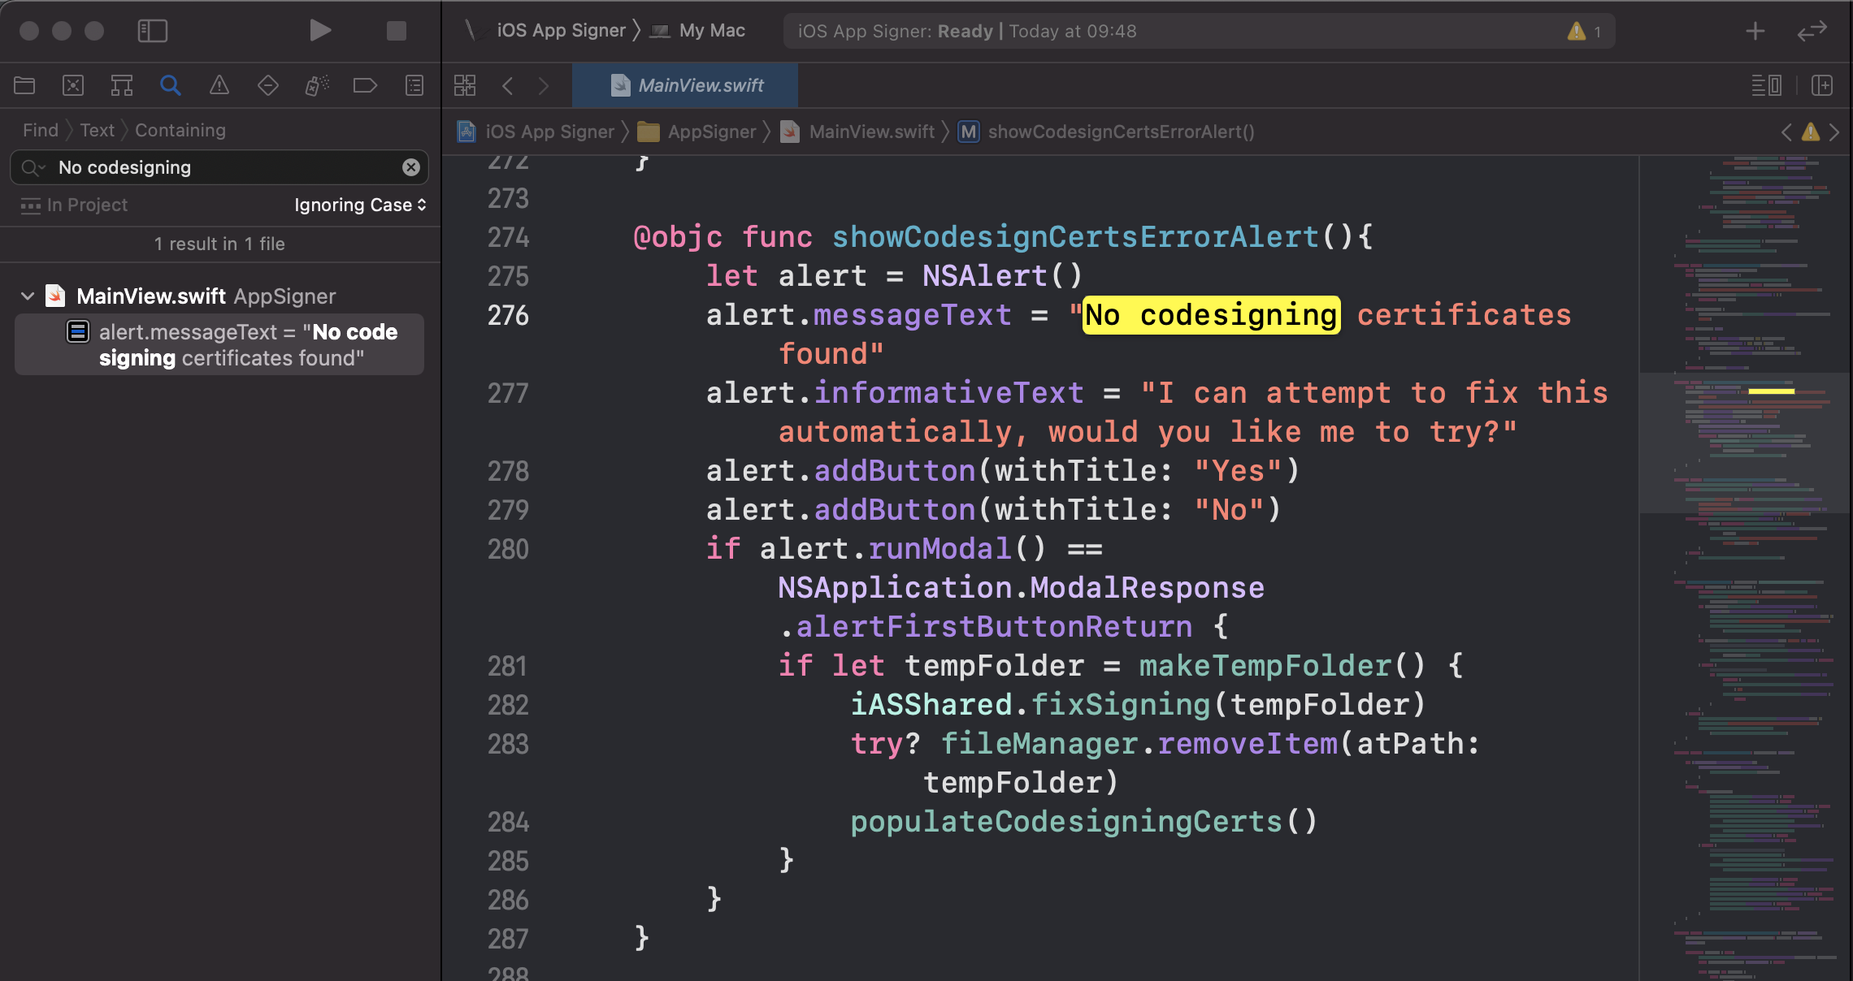Image resolution: width=1853 pixels, height=981 pixels.
Task: Open the Issue navigator warning icon
Action: point(219,85)
